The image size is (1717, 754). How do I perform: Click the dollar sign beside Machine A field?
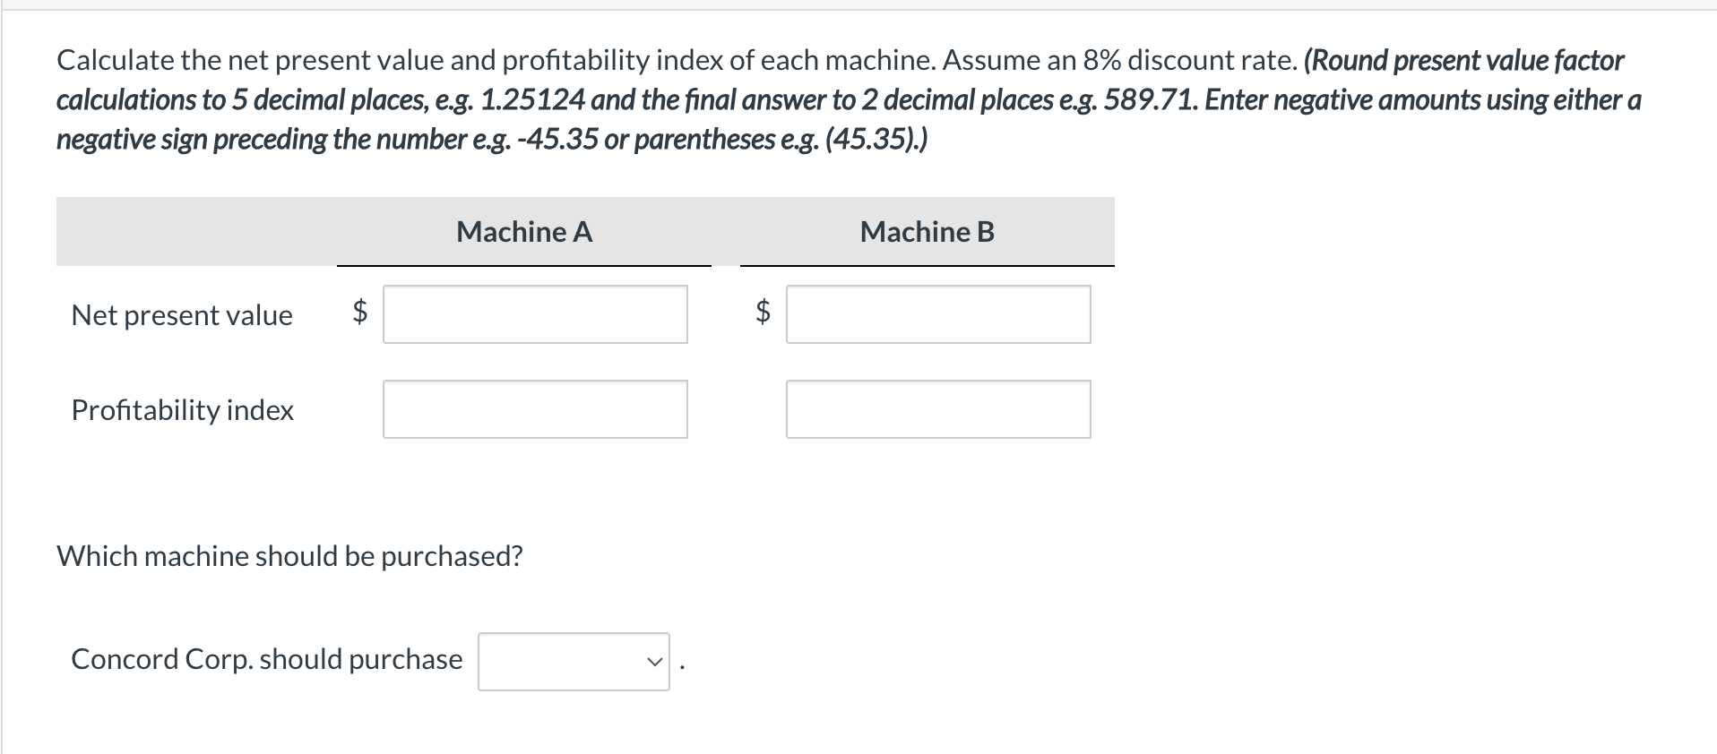point(358,313)
